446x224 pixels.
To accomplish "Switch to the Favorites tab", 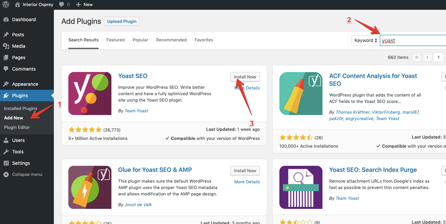I will 204,40.
